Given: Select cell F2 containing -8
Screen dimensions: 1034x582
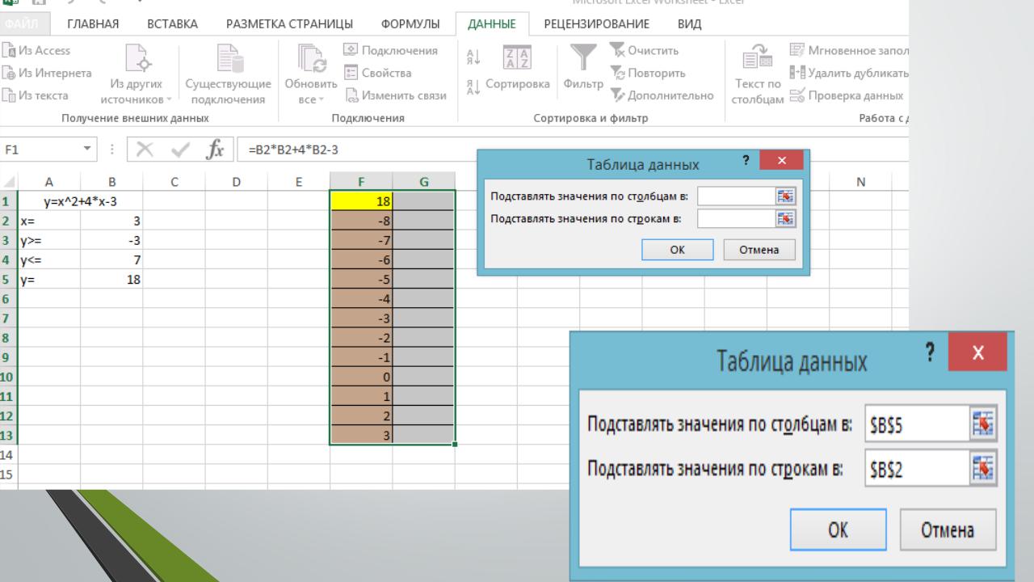Looking at the screenshot, I should [x=361, y=220].
